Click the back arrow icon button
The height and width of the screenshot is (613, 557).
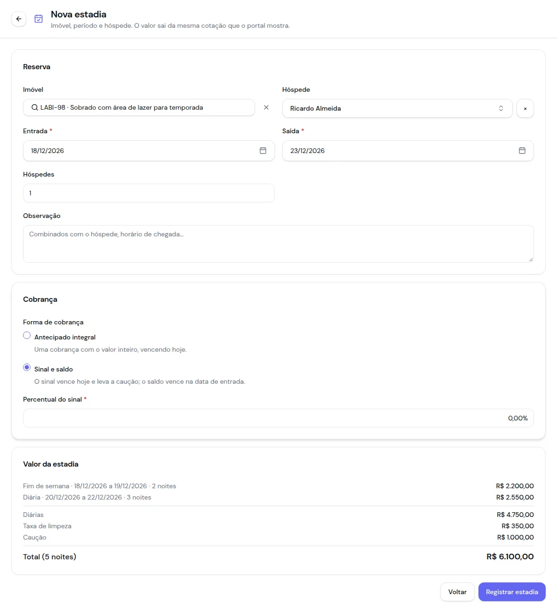19,19
